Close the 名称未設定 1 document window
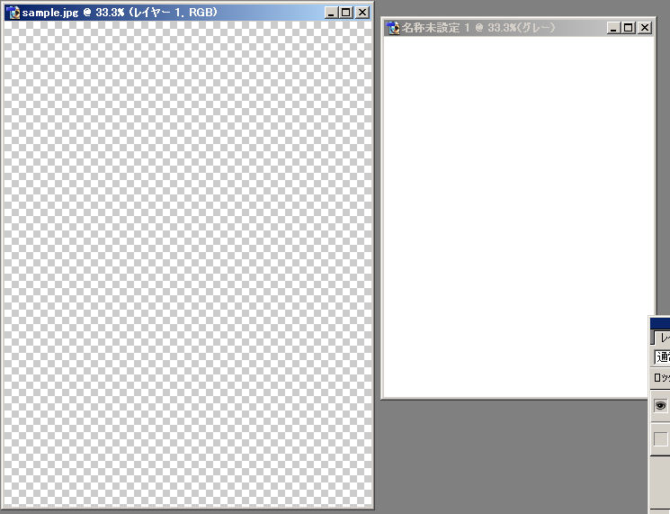The height and width of the screenshot is (514, 670). point(645,28)
